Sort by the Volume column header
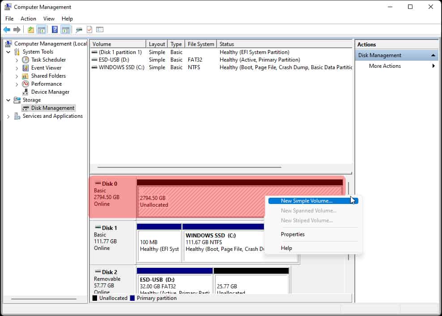Viewport: 442px width, 316px height. (x=118, y=44)
